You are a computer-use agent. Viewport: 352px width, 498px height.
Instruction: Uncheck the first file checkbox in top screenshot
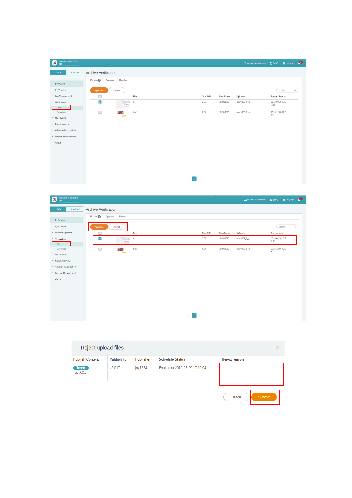100,102
